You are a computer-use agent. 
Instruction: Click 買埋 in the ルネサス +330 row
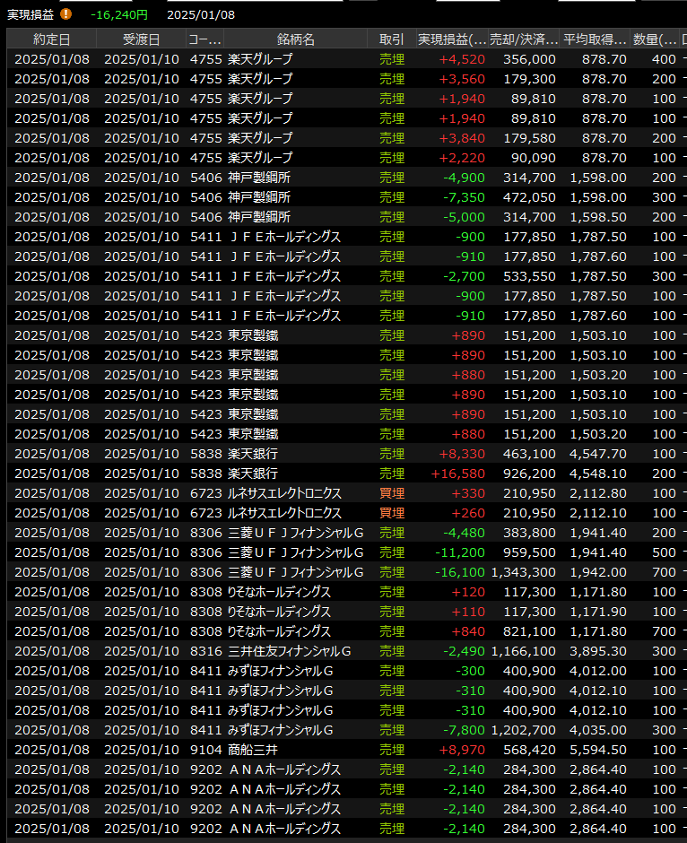(392, 493)
